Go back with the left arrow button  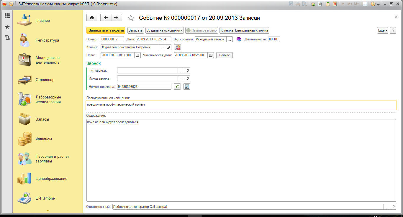[106, 18]
